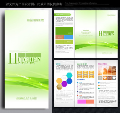Click the orange numbered circle 2 bullet
The image size is (120, 113).
[x=99, y=85]
